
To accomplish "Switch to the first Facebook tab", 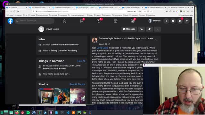I will coord(16,8).
